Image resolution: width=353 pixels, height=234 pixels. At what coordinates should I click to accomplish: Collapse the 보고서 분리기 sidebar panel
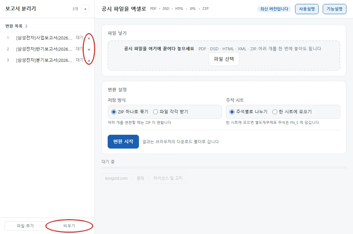(85, 9)
